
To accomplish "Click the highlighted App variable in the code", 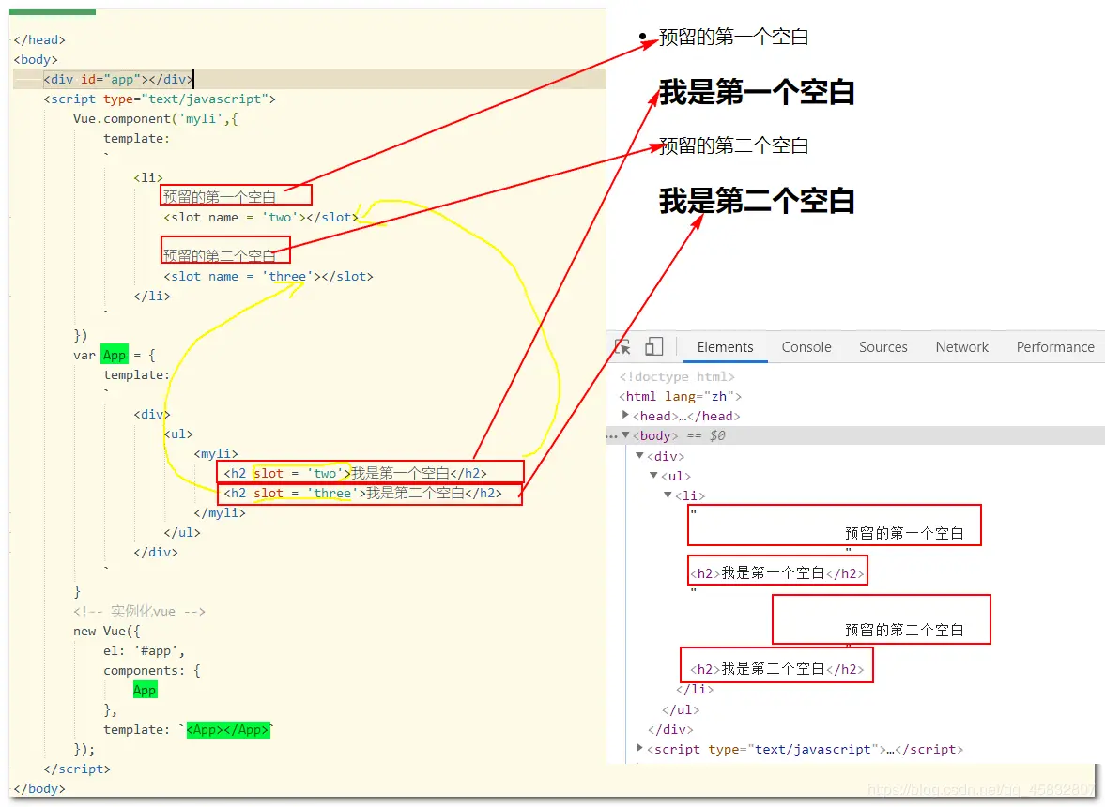I will click(114, 355).
